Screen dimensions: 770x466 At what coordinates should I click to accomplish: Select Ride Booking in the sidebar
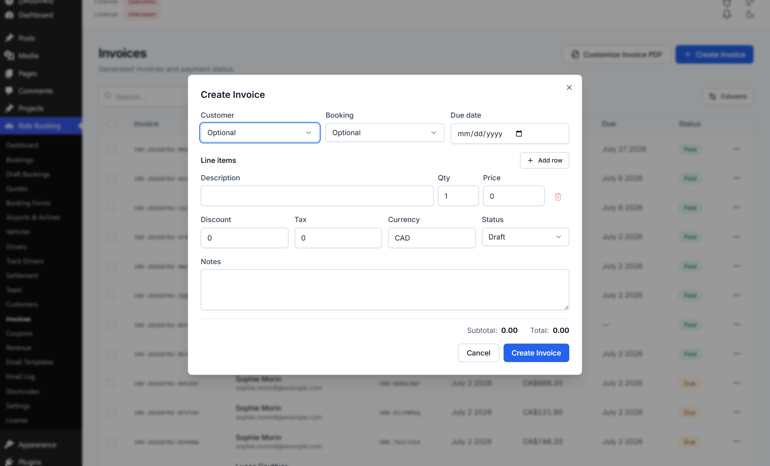(41, 126)
